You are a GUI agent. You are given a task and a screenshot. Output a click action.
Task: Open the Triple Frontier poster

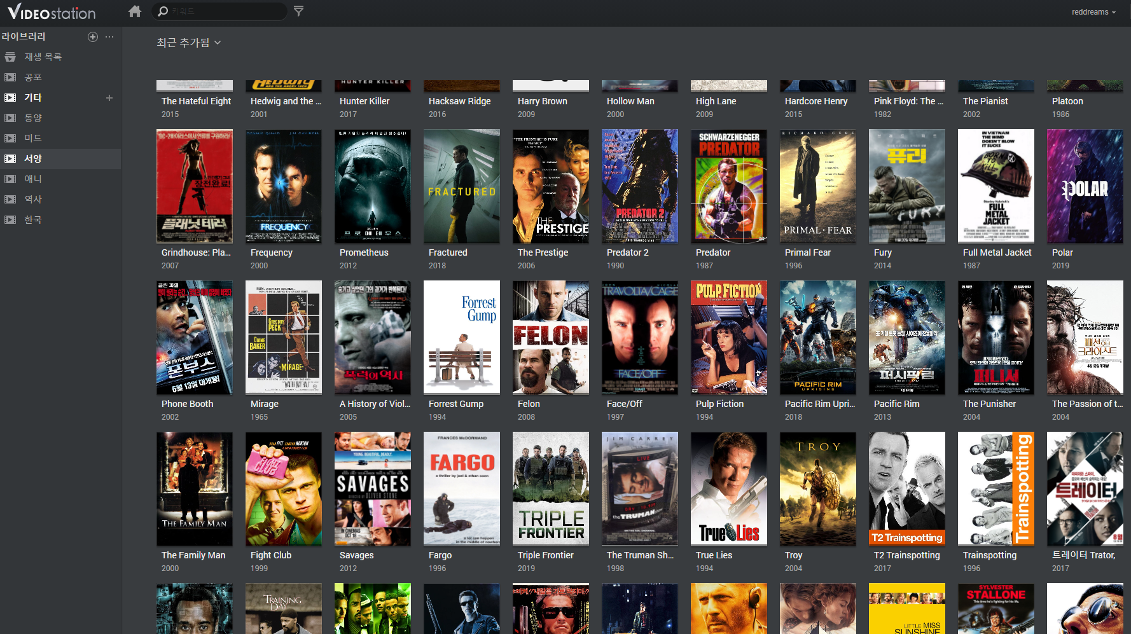tap(551, 489)
